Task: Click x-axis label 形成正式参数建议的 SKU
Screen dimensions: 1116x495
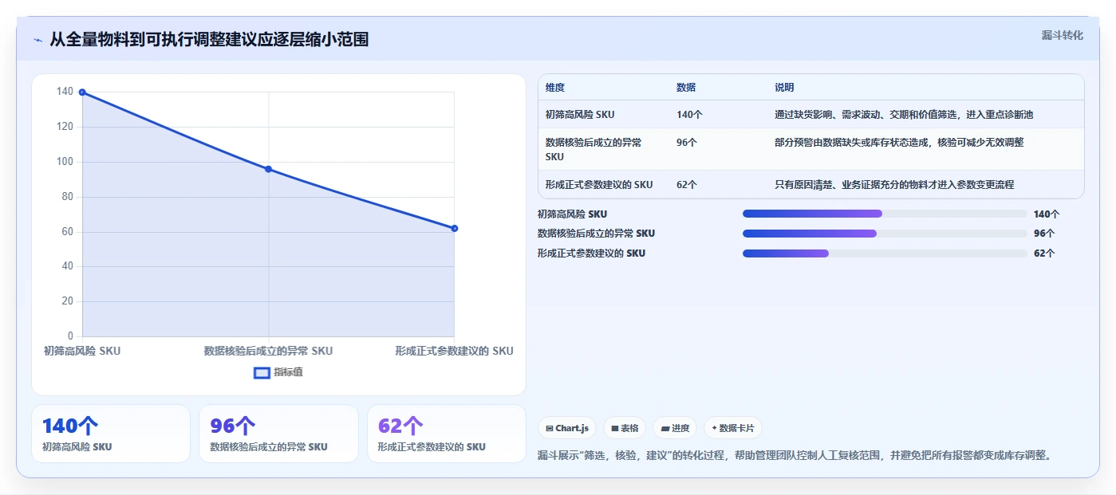Action: pyautogui.click(x=454, y=351)
